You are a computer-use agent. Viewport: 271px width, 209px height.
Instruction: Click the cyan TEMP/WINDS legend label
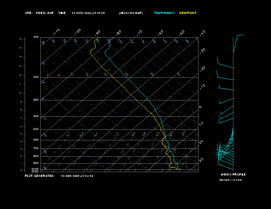point(164,13)
